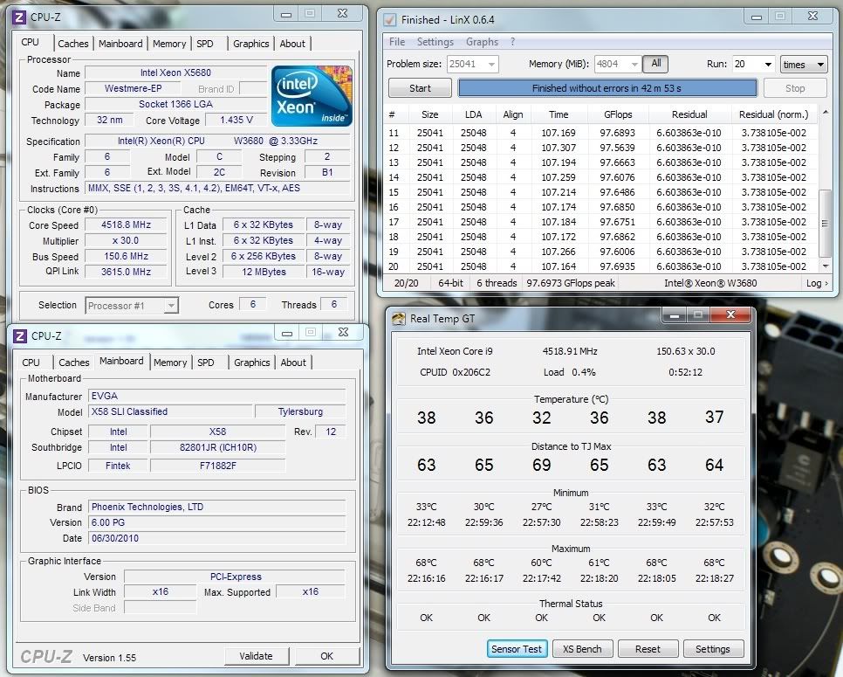Toggle the All memory button in LinX
Viewport: 843px width, 677px height.
[656, 64]
